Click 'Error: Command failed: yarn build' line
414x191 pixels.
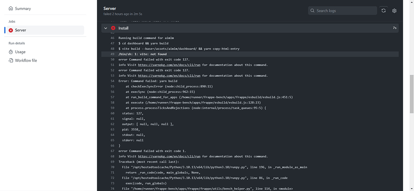tap(148, 81)
